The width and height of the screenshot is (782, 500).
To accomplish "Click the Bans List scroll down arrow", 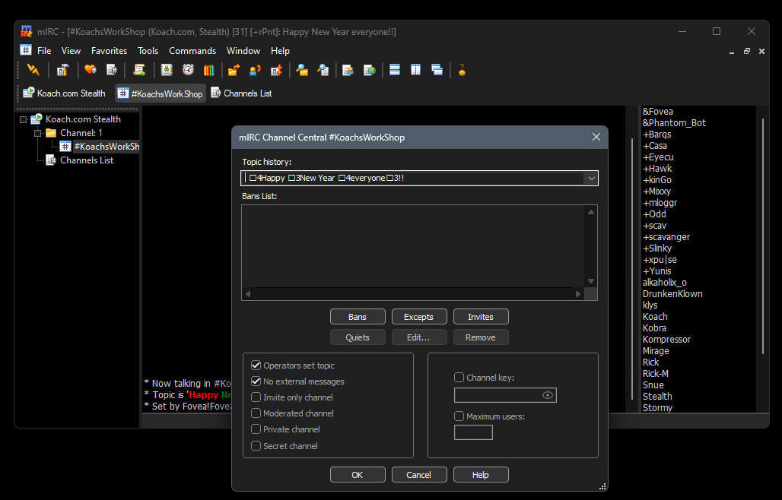I will pyautogui.click(x=591, y=281).
